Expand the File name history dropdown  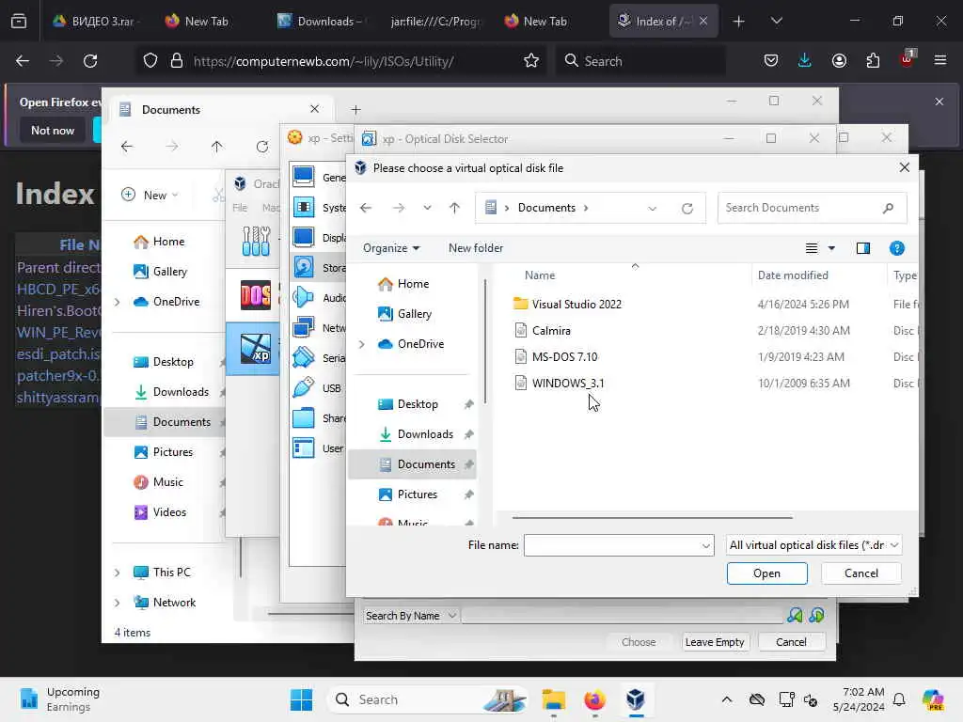[x=705, y=545]
